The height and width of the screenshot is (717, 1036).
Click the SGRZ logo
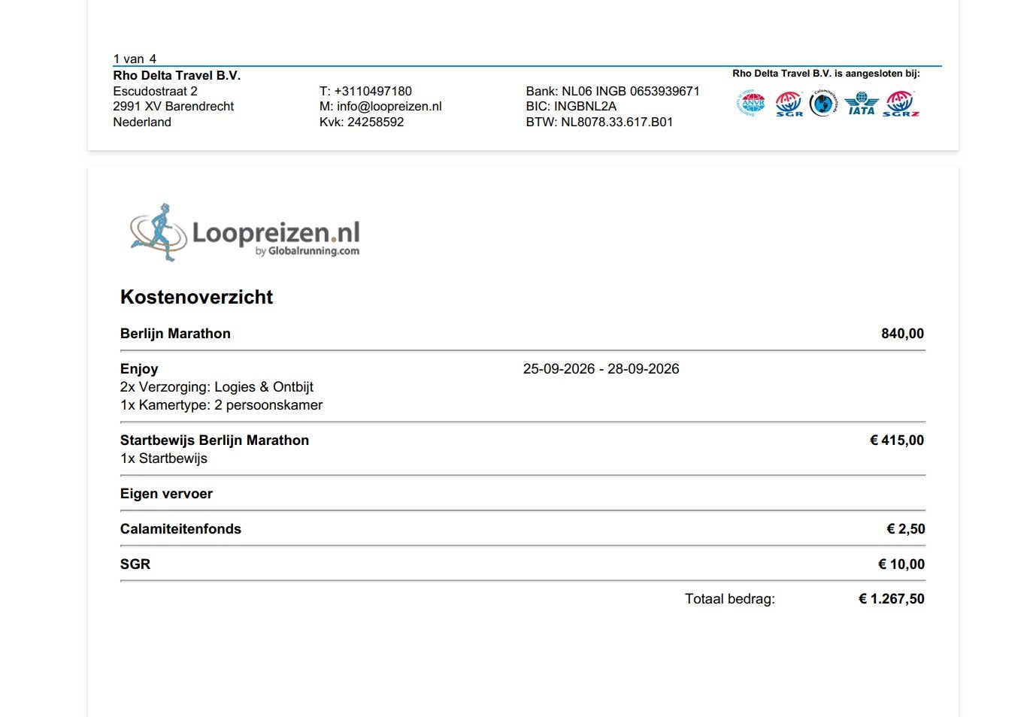901,104
